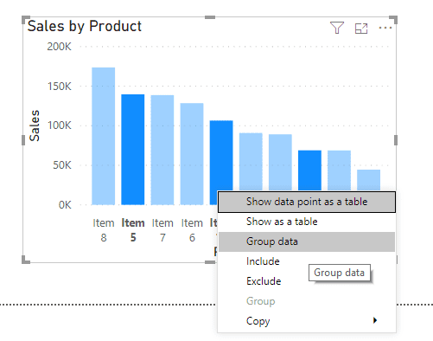Click the 150K axis value

(x=59, y=87)
